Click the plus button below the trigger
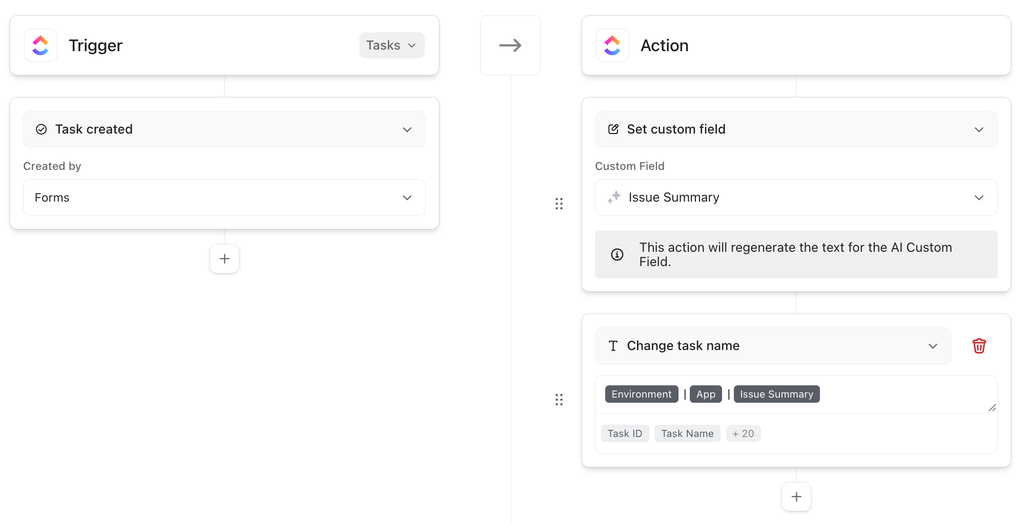This screenshot has width=1028, height=523. click(x=224, y=258)
